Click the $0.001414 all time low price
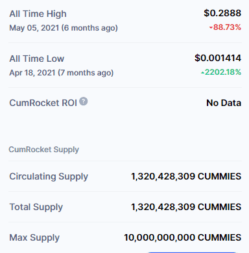249x253 pixels. tap(218, 58)
